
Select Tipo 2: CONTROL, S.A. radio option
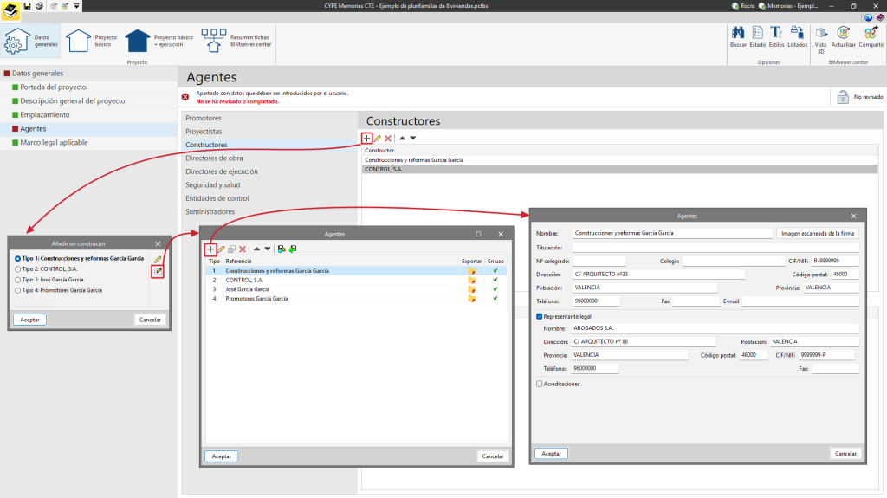pyautogui.click(x=17, y=269)
